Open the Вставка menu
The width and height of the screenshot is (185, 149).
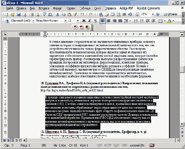point(44,8)
